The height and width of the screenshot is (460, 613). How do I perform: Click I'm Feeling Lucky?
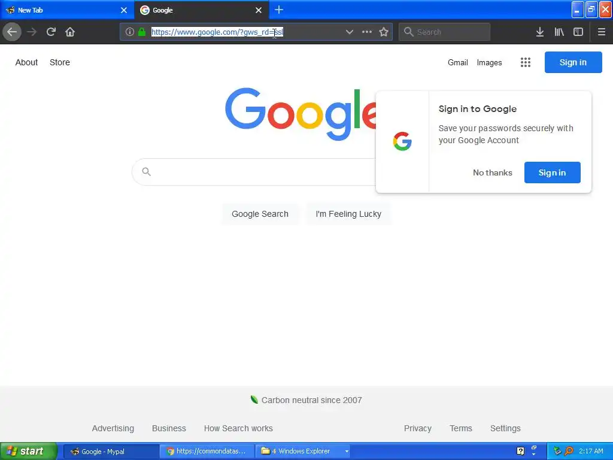click(x=348, y=214)
